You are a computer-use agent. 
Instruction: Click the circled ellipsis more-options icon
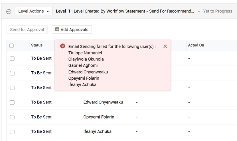point(9,11)
